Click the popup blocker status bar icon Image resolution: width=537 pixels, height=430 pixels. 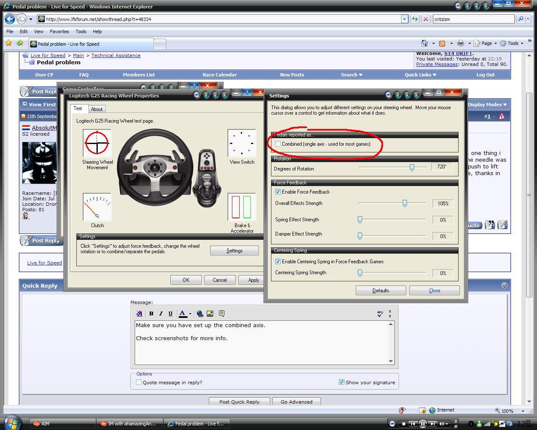click(402, 410)
